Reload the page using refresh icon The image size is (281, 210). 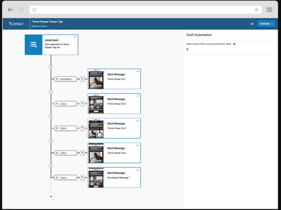click(34, 10)
